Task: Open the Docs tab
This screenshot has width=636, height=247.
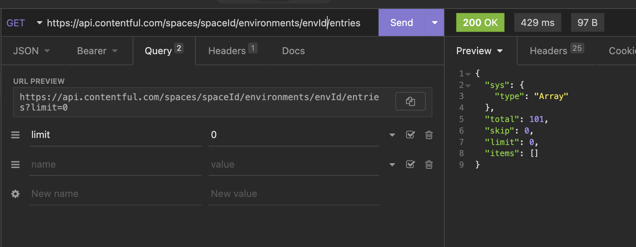Action: pyautogui.click(x=293, y=51)
